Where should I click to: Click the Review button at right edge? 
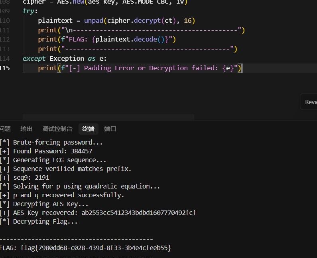coord(310,102)
